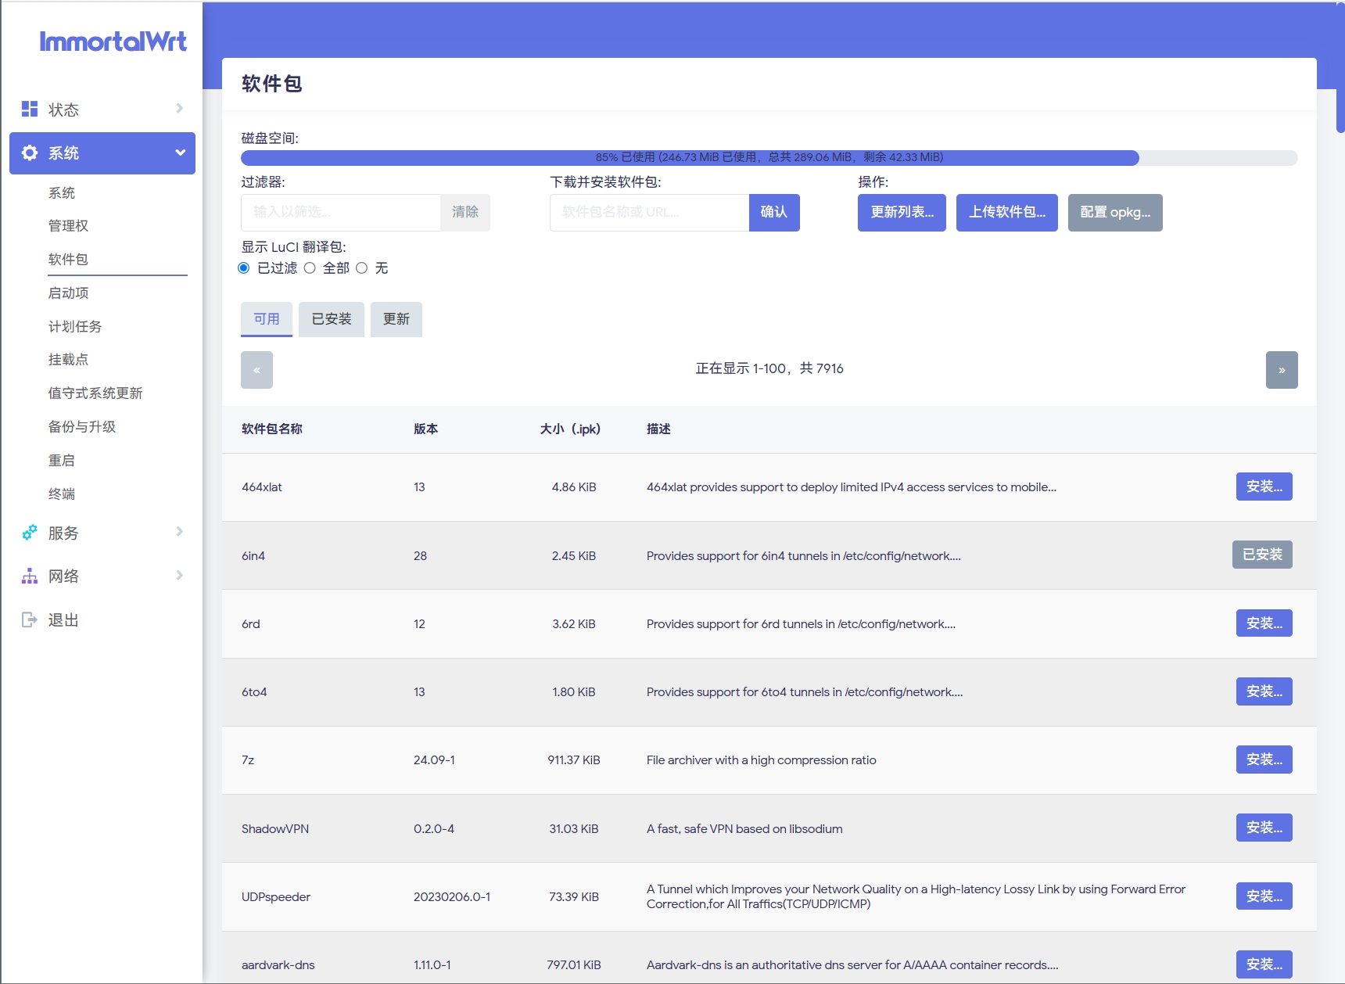Select the 已过滤 radio option
The width and height of the screenshot is (1345, 984).
(244, 268)
